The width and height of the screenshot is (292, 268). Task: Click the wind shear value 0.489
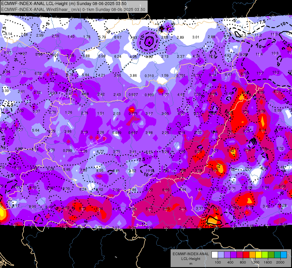pos(117,133)
